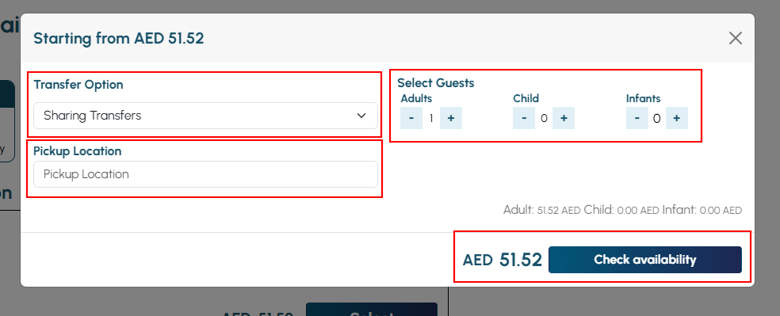Focus the Pickup Location text field
This screenshot has width=780, height=316.
coord(205,174)
